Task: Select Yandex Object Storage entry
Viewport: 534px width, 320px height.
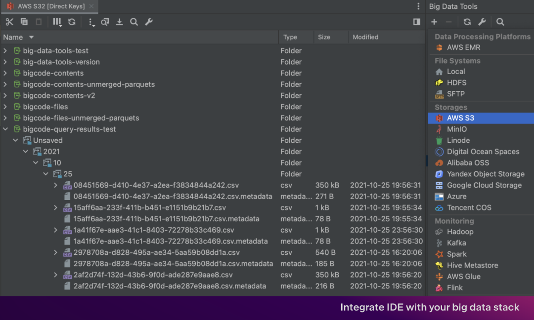Action: 481,174
